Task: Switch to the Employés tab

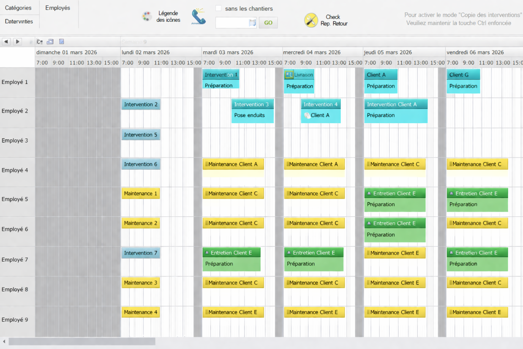Action: point(58,8)
